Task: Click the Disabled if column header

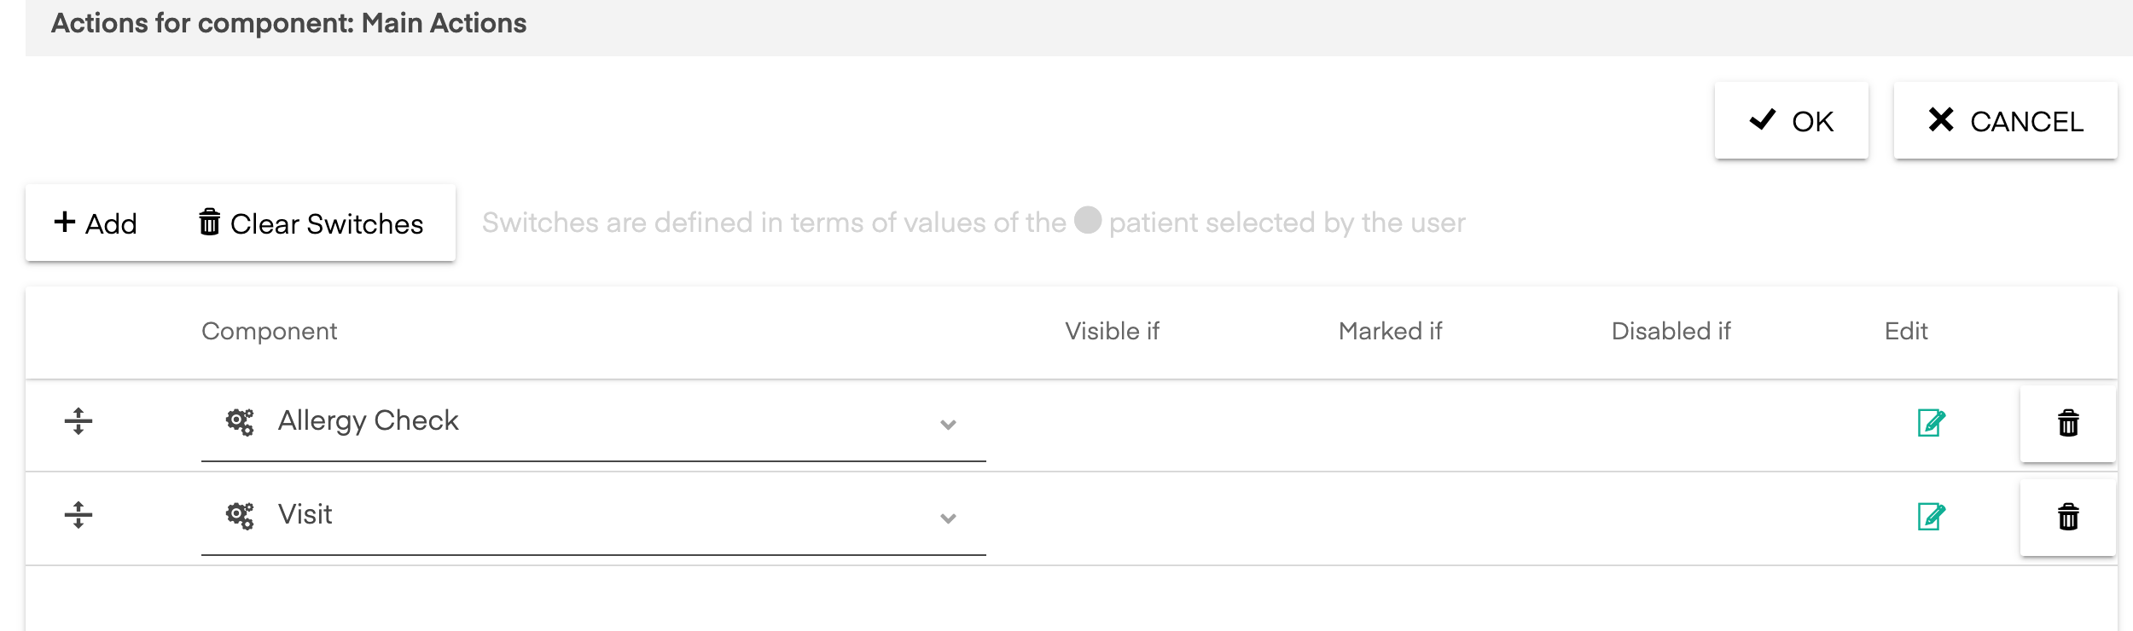Action: click(1671, 331)
